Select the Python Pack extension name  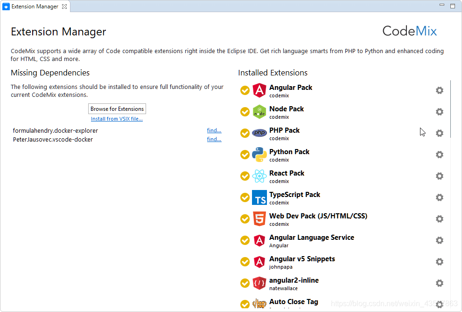(x=289, y=152)
